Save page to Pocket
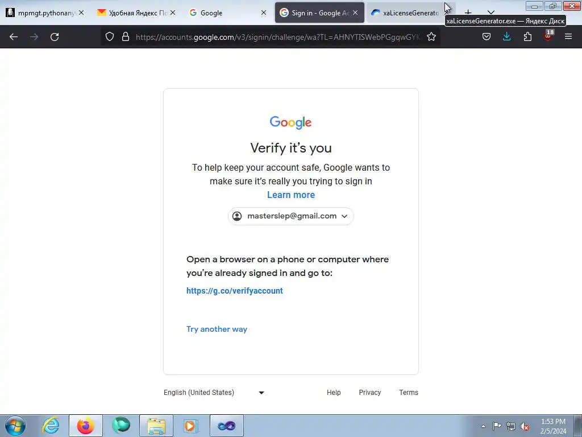582x437 pixels. coord(487,37)
